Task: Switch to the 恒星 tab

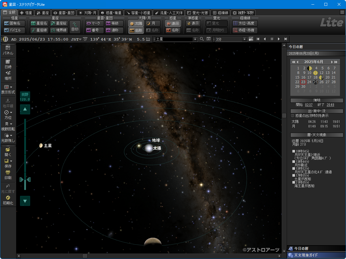Action: (x=26, y=13)
